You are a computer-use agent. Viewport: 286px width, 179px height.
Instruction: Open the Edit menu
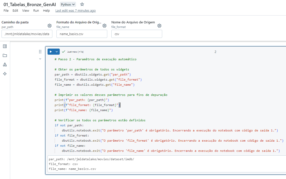[15, 11]
